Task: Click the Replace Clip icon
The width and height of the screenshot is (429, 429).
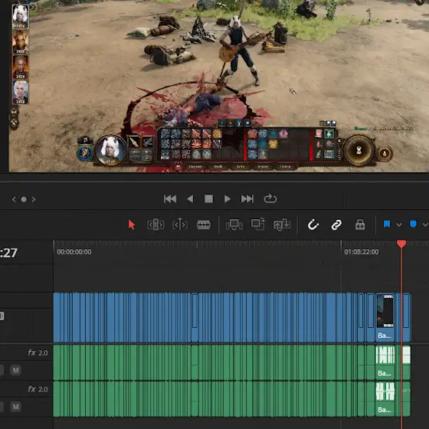Action: click(282, 224)
